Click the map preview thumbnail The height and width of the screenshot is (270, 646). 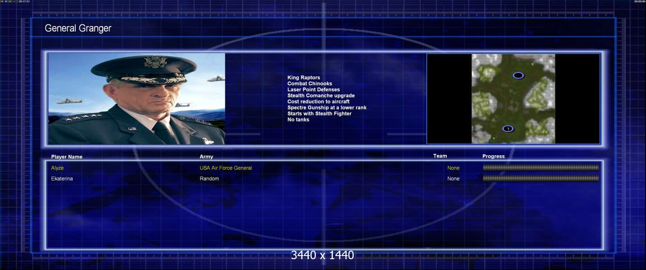513,99
